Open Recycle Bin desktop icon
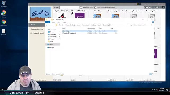170x95 pixels. tap(3, 4)
